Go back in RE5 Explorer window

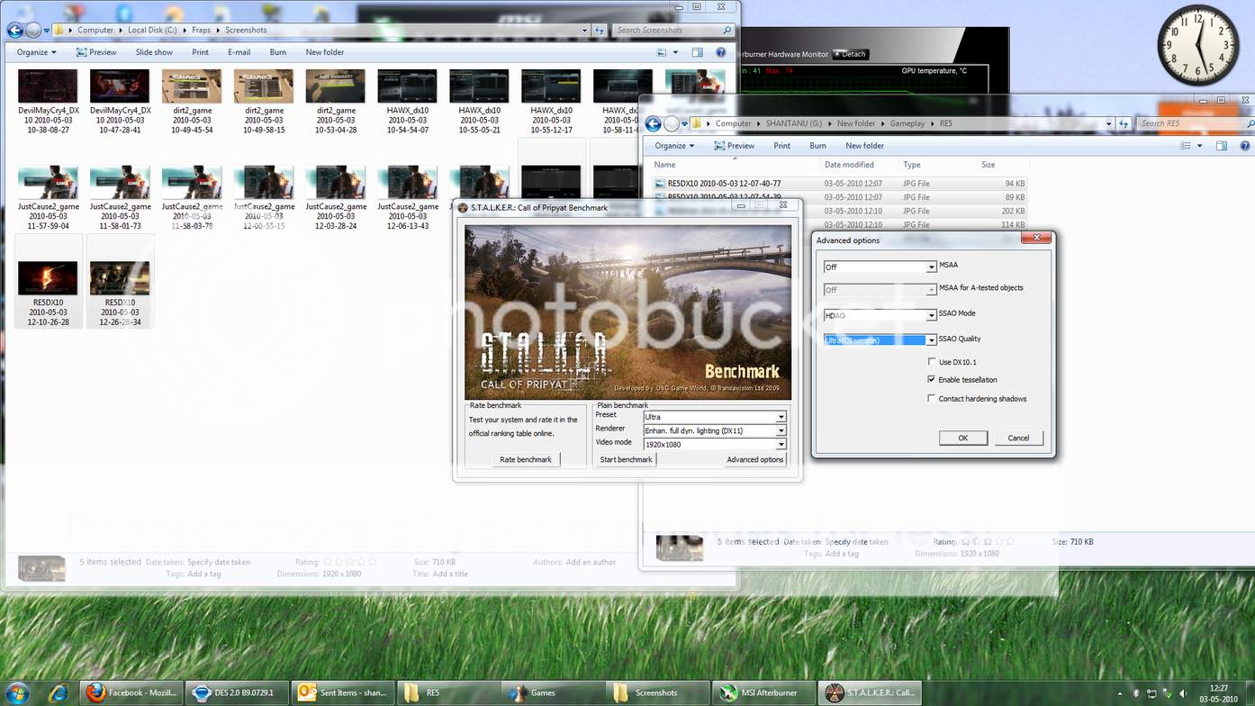[x=654, y=123]
